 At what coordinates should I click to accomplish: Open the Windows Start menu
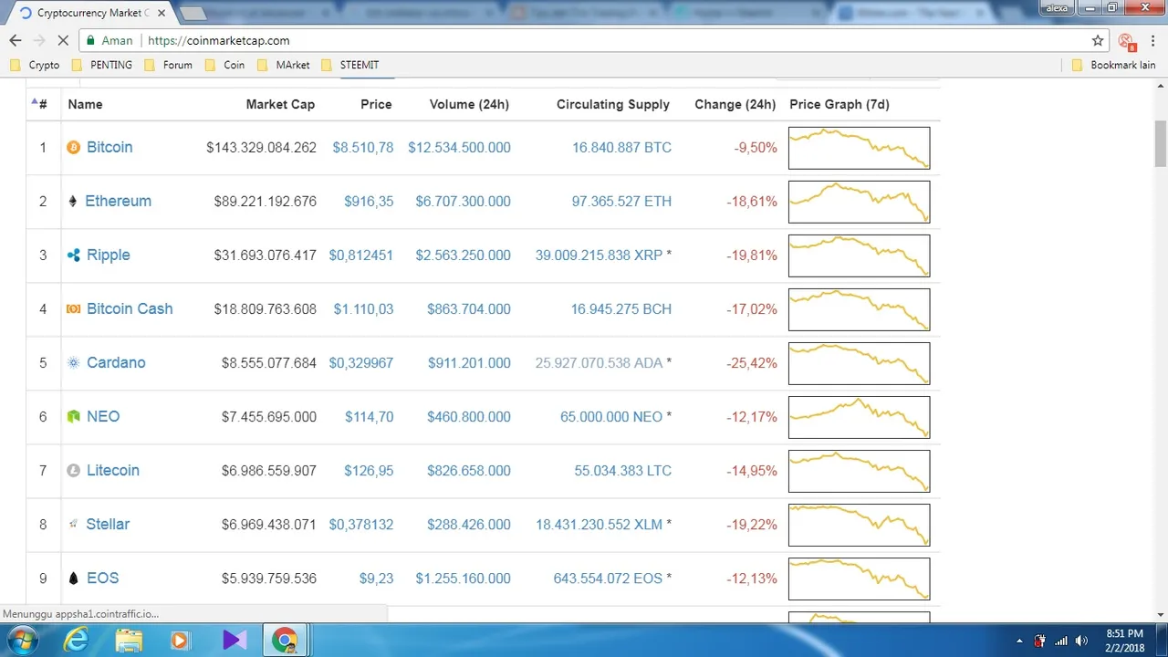coord(22,640)
